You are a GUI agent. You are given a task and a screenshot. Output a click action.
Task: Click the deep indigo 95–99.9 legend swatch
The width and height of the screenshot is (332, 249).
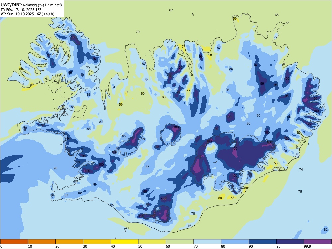290,242
